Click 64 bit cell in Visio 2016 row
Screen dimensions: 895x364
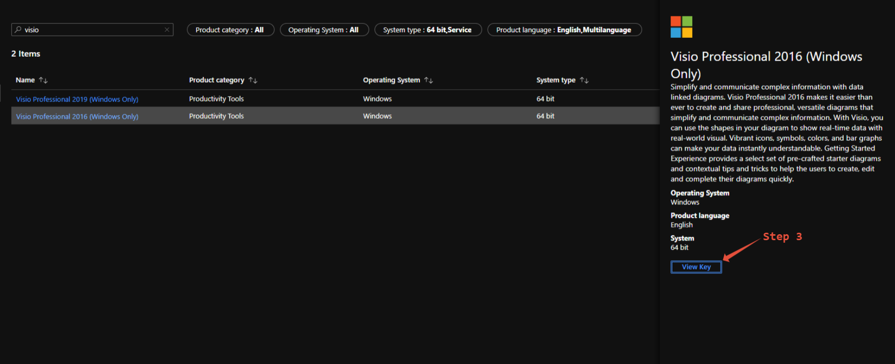coord(545,116)
